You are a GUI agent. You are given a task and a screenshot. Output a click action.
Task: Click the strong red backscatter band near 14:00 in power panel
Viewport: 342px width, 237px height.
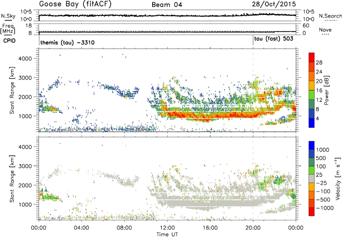189,115
